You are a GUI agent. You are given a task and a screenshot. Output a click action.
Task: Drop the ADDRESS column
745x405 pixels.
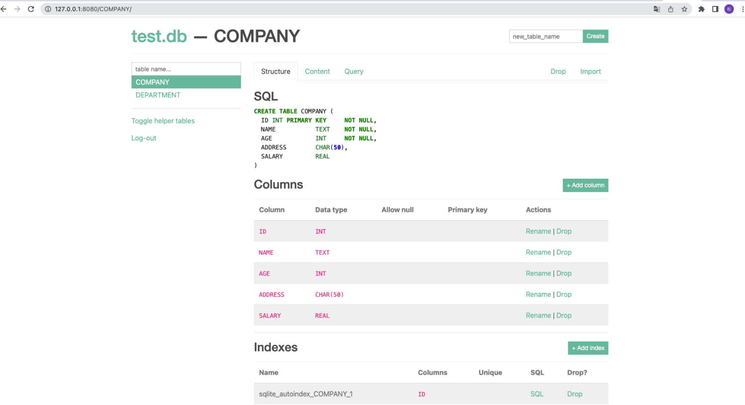[564, 294]
